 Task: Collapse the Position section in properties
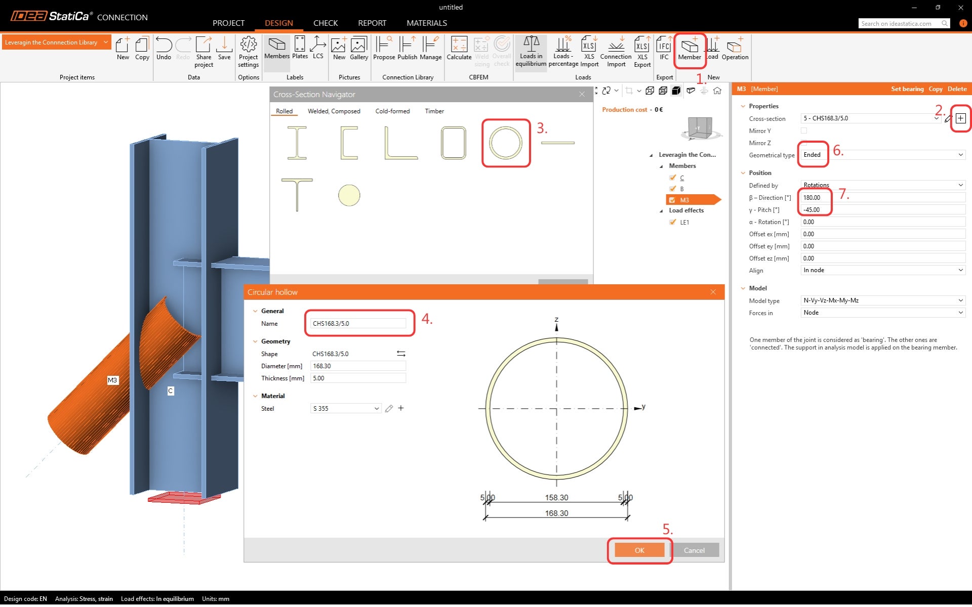[x=743, y=173]
